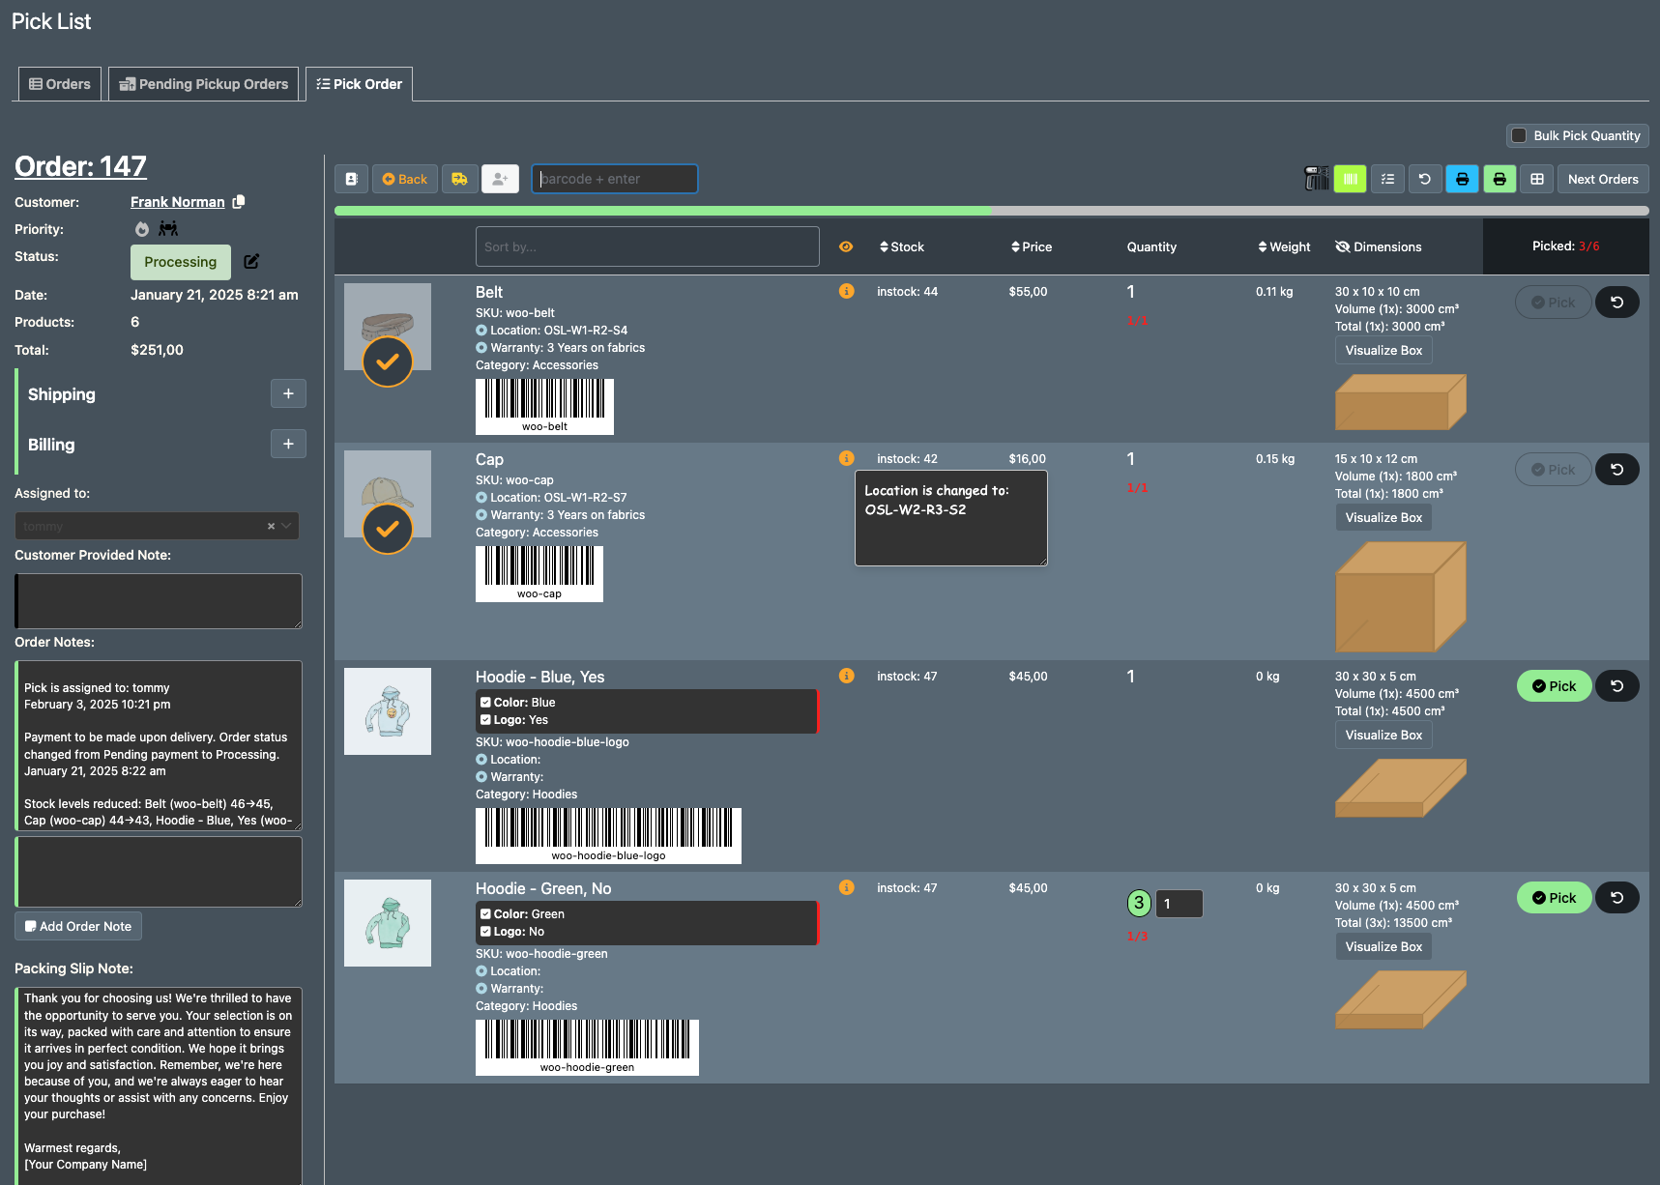Image resolution: width=1660 pixels, height=1185 pixels.
Task: Toggle the eye visibility icon in table header
Action: pyautogui.click(x=846, y=246)
